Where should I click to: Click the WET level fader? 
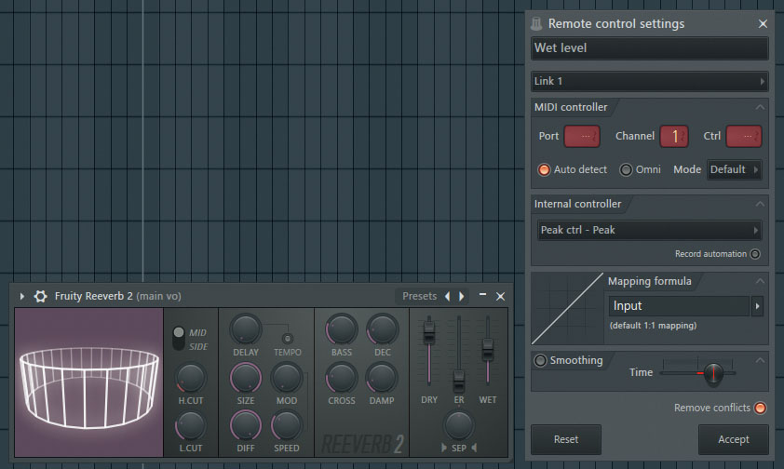[x=488, y=350]
